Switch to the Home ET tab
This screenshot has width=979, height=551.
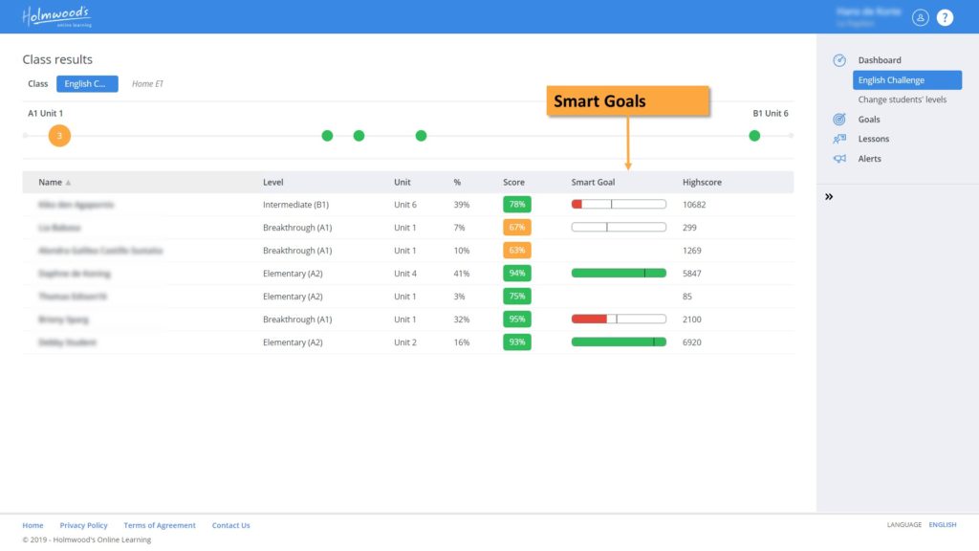[x=147, y=83]
